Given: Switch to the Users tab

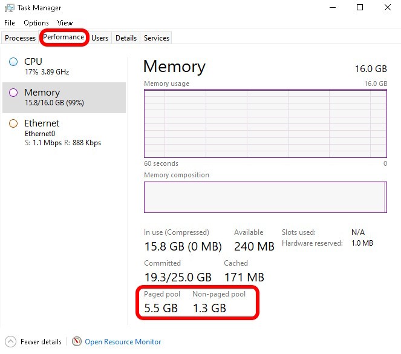Looking at the screenshot, I should 100,38.
